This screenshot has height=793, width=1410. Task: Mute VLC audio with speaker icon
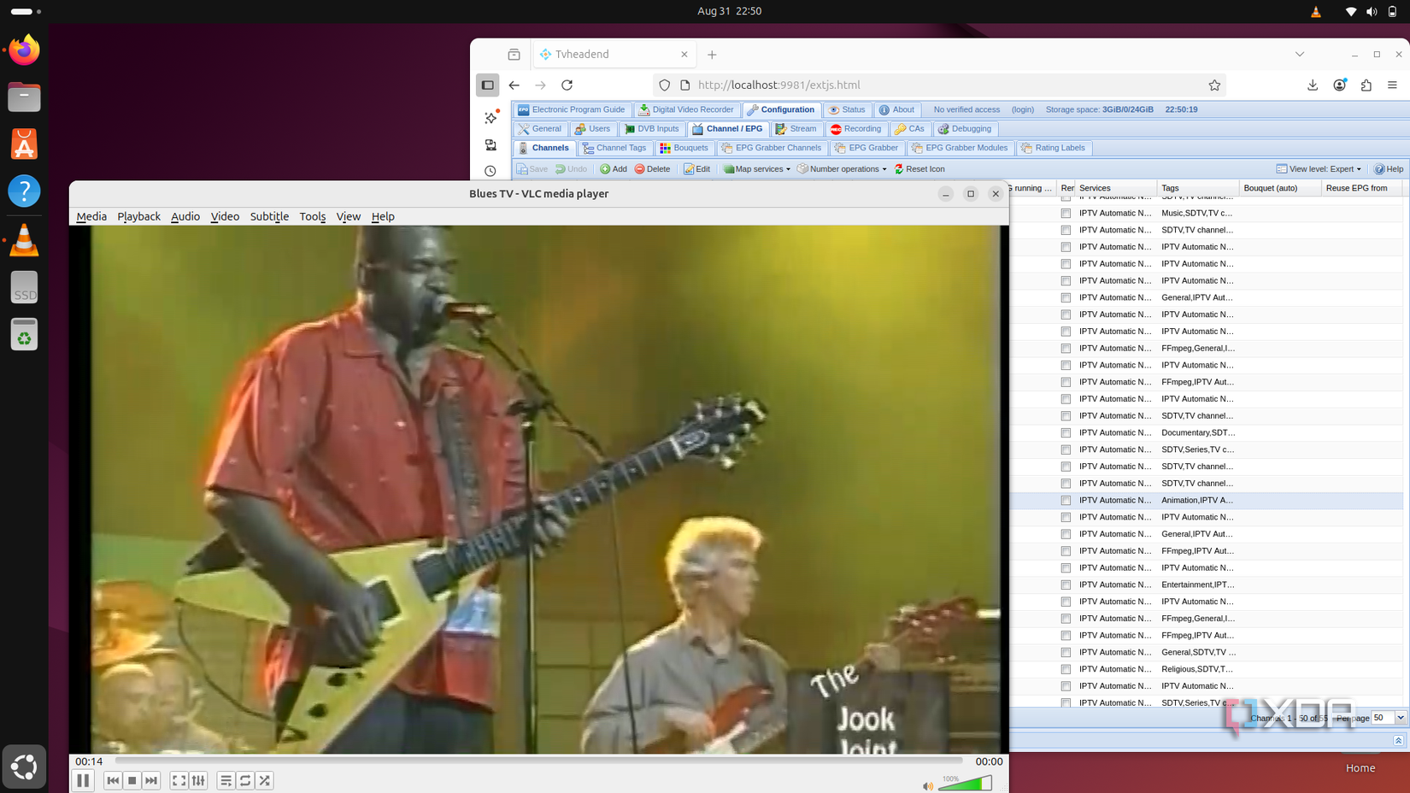(927, 786)
